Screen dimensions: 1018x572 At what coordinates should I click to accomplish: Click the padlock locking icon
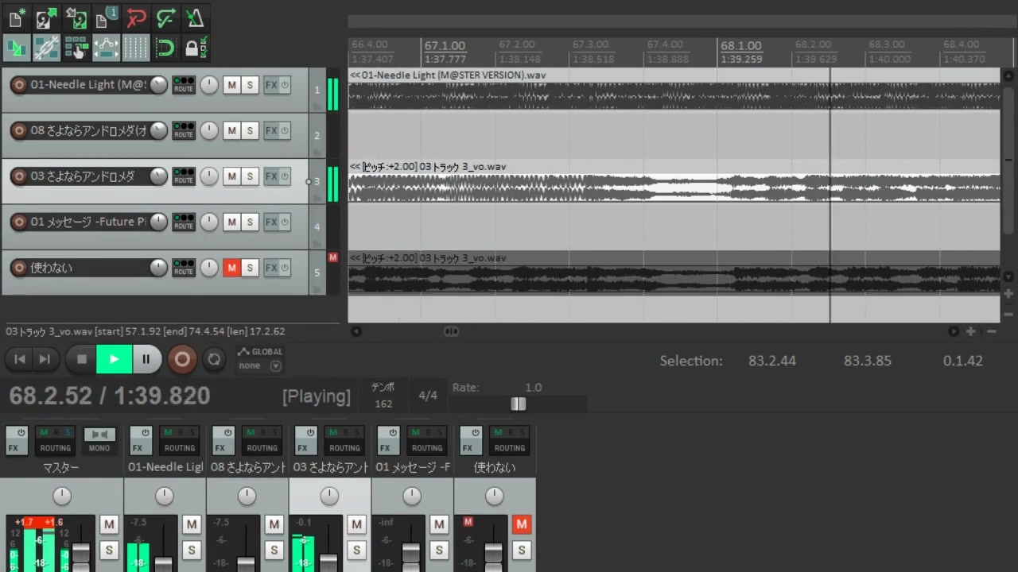pyautogui.click(x=195, y=48)
